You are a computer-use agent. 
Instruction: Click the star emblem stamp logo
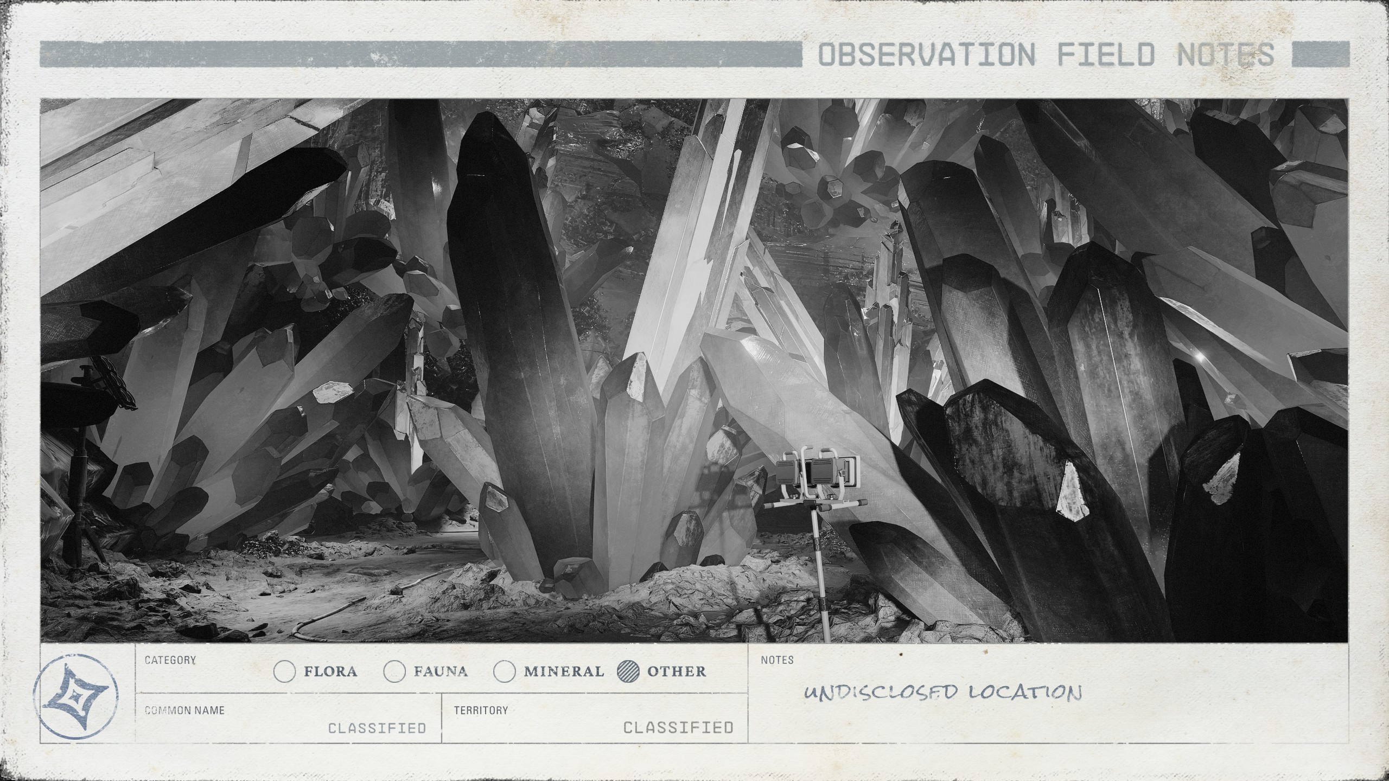click(76, 697)
